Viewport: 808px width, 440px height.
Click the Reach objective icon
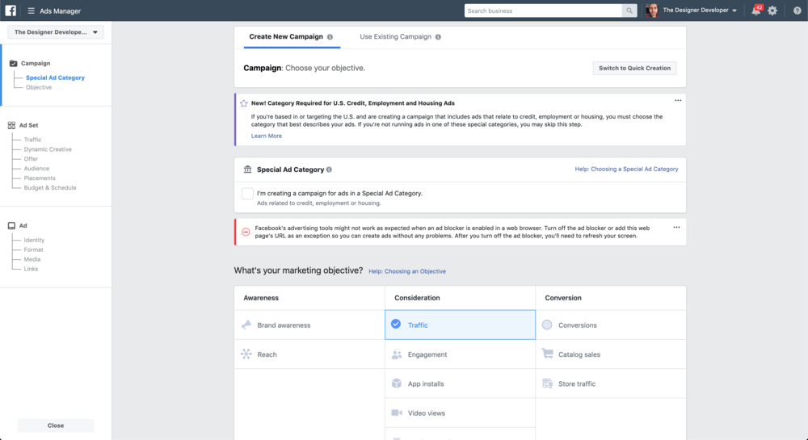(246, 354)
